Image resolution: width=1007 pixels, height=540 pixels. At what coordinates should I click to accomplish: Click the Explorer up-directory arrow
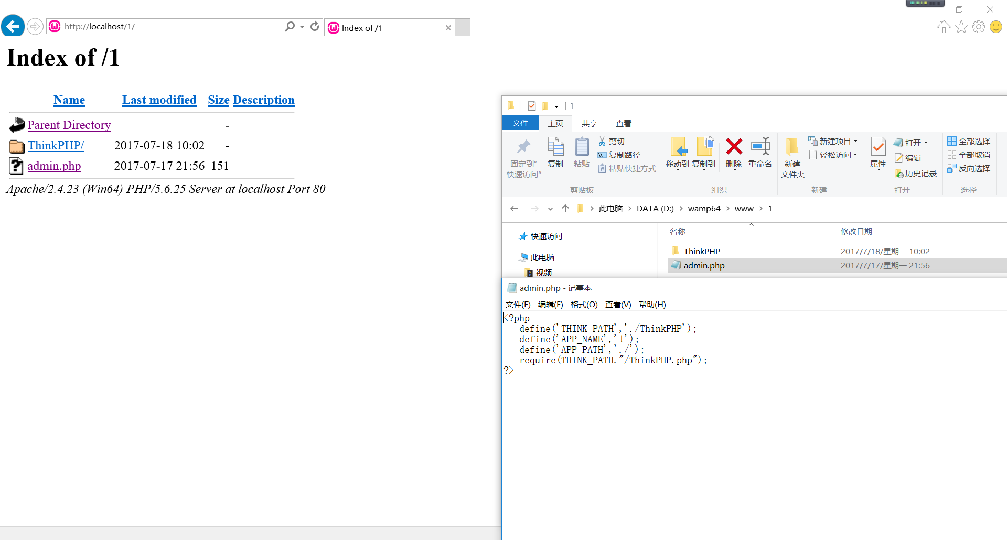[565, 209]
